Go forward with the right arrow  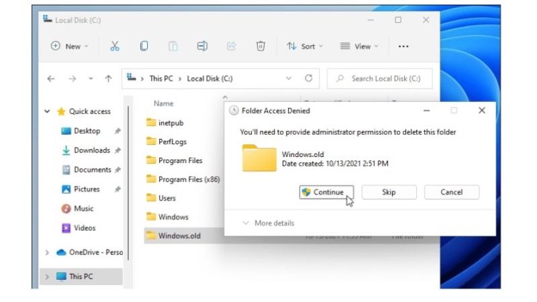[72, 79]
